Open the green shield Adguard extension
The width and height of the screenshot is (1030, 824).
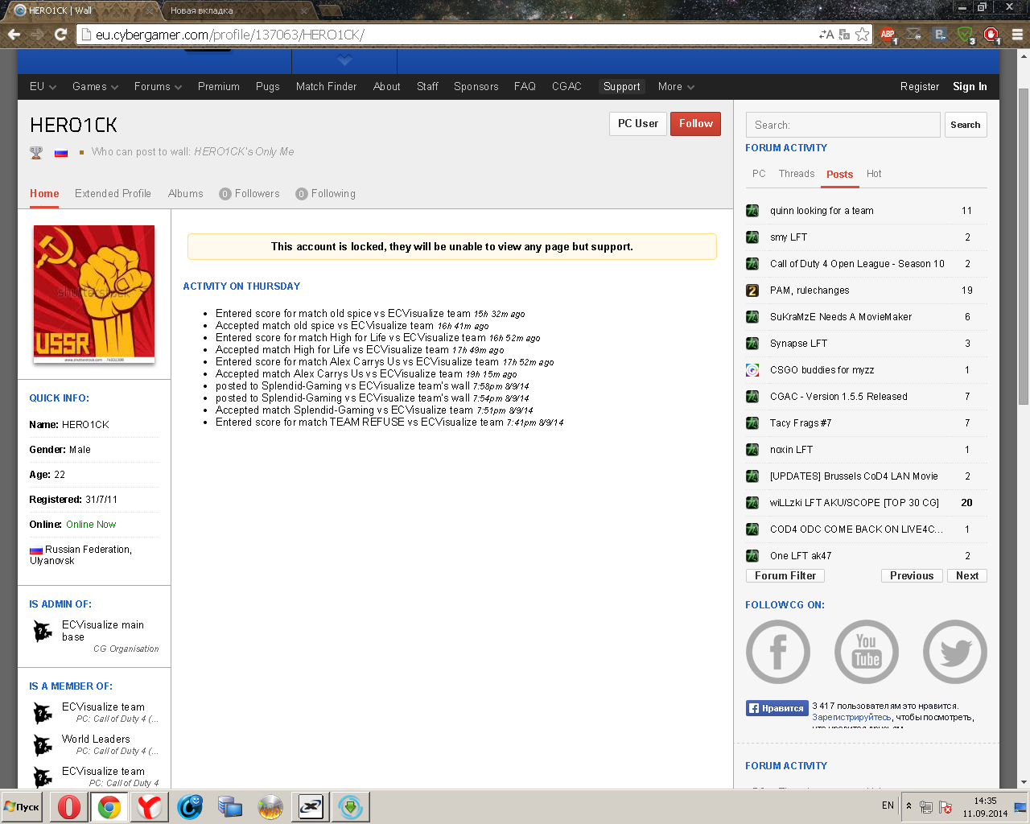tap(965, 35)
